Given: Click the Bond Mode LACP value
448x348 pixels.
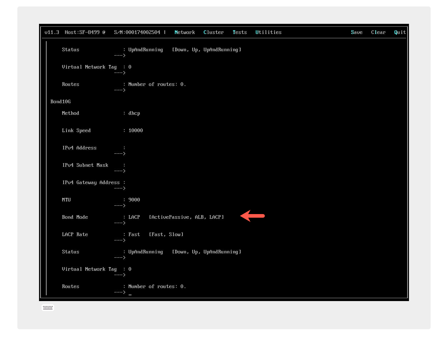Looking at the screenshot, I should click(x=134, y=217).
